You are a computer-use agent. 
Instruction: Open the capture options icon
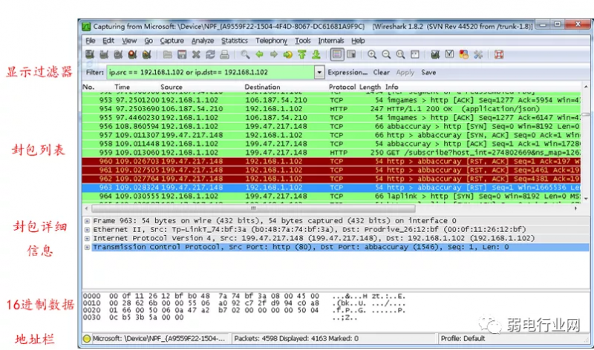(x=103, y=55)
